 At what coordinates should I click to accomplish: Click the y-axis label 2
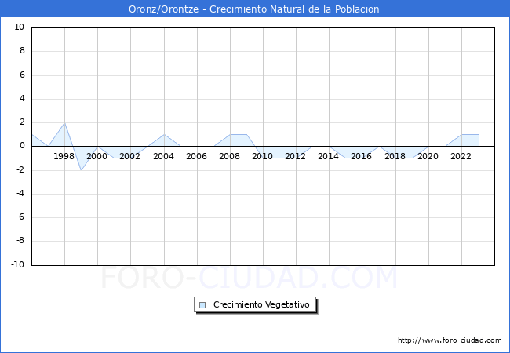pyautogui.click(x=22, y=122)
